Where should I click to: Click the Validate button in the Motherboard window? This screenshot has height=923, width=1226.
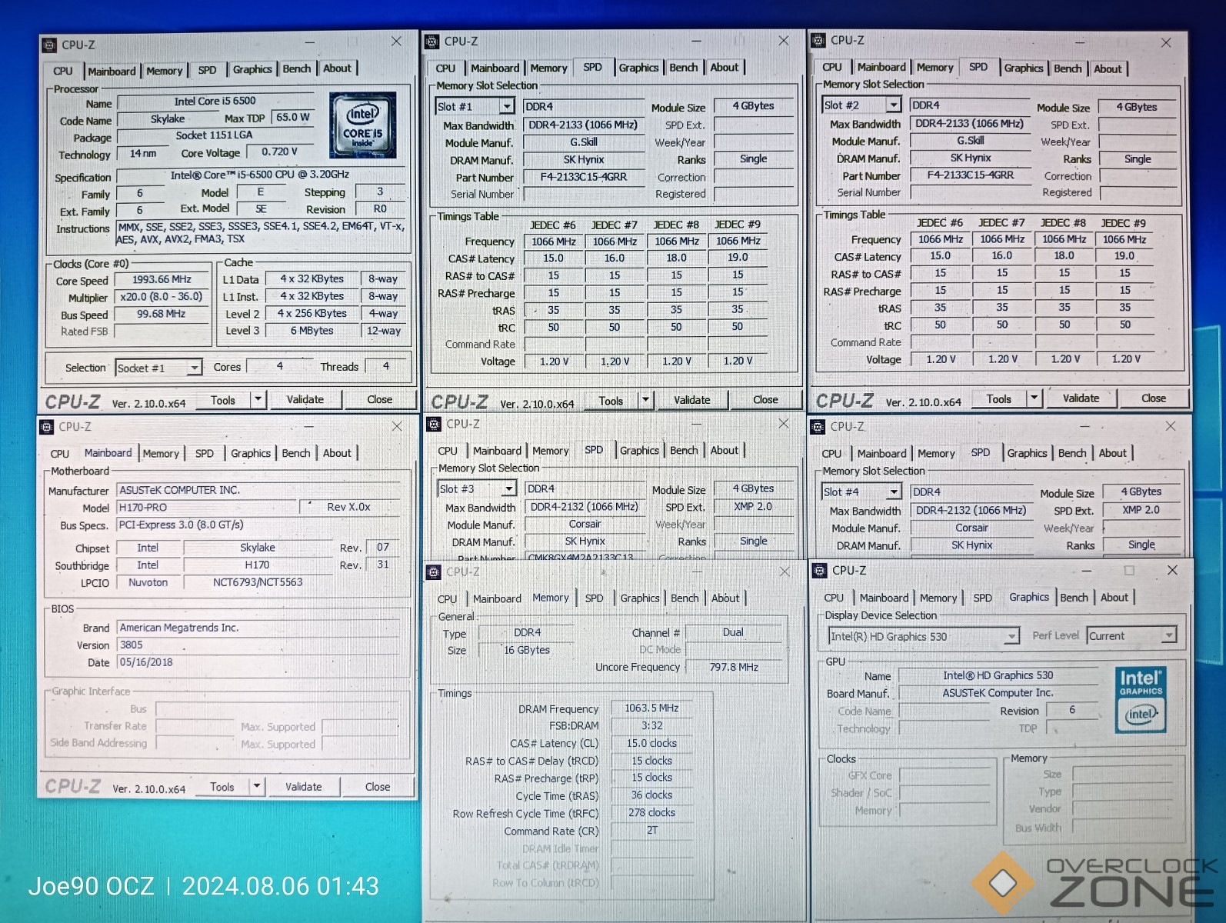point(304,786)
